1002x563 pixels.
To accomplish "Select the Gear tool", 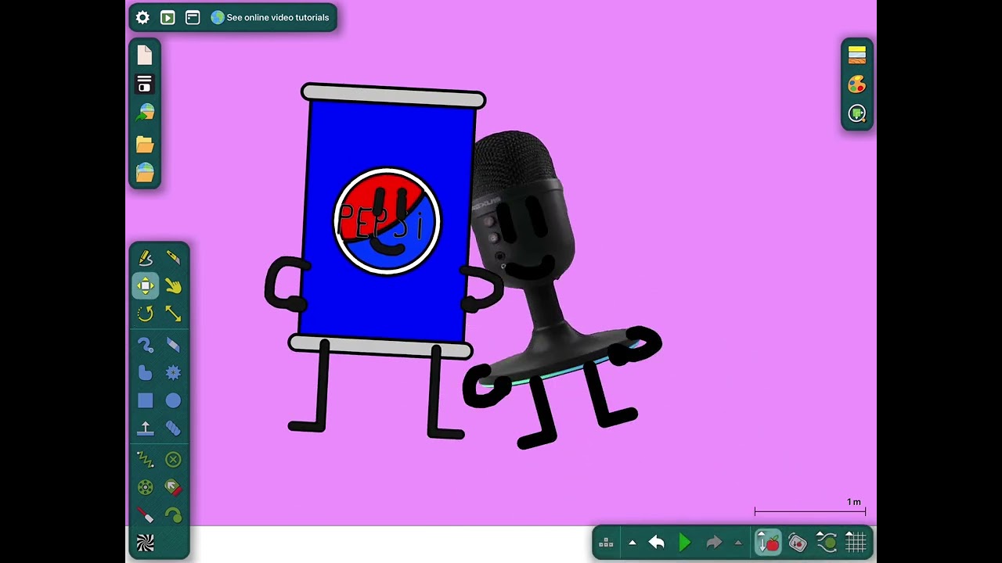I will click(x=173, y=372).
